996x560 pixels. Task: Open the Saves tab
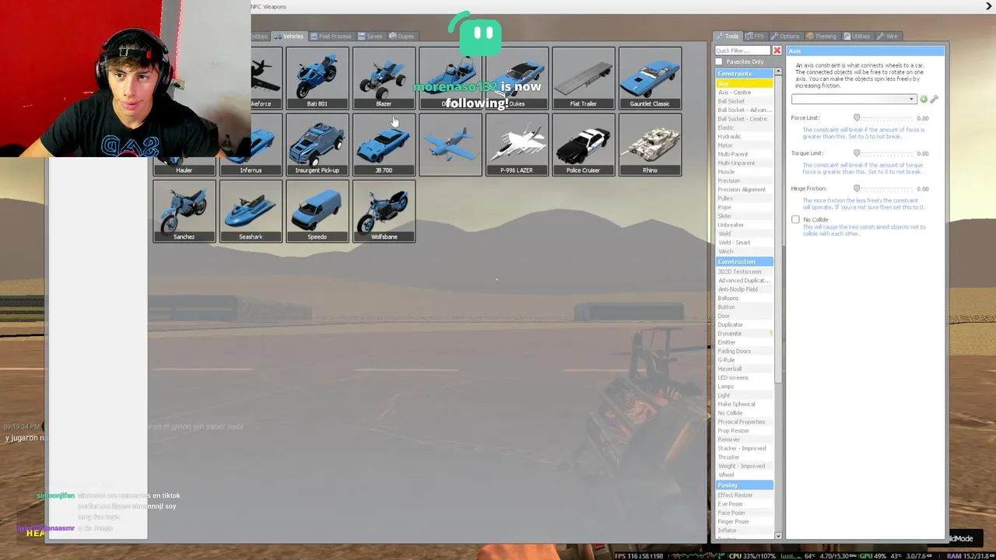click(370, 36)
